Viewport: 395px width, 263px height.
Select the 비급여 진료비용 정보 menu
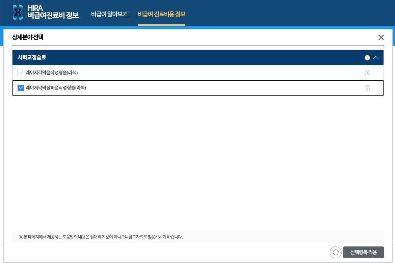161,15
